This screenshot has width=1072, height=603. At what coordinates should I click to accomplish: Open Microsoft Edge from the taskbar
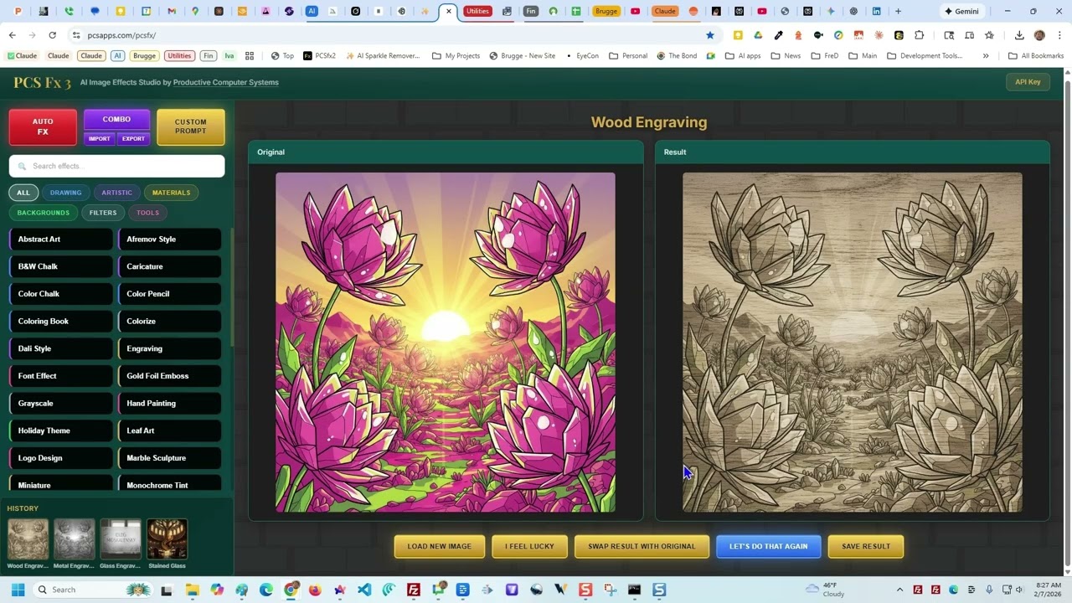(x=266, y=590)
